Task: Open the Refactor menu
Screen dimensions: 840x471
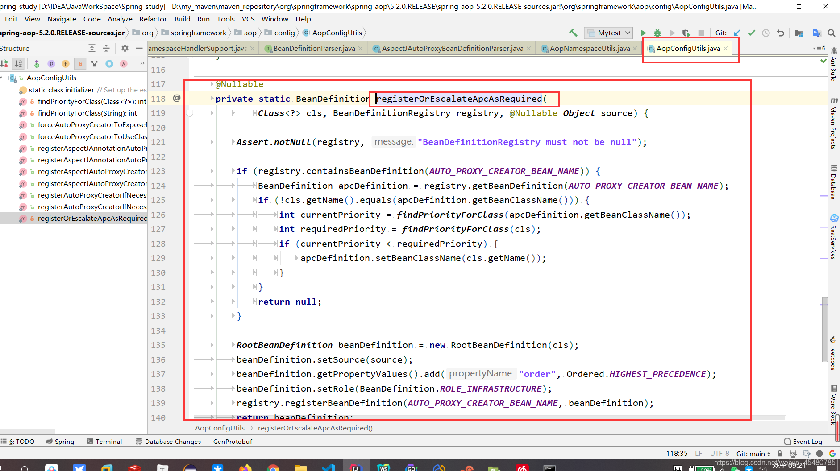Action: (153, 19)
